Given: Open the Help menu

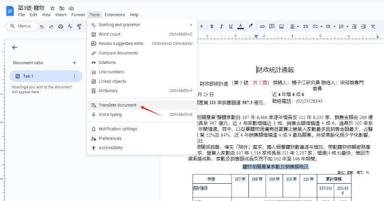Looking at the screenshot, I should [x=134, y=15].
